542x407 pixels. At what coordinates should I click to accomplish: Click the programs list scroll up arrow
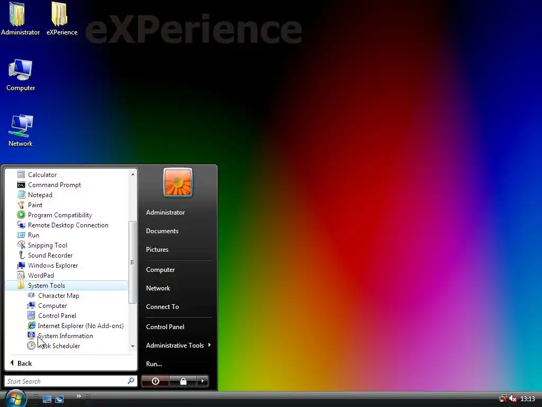coord(133,174)
